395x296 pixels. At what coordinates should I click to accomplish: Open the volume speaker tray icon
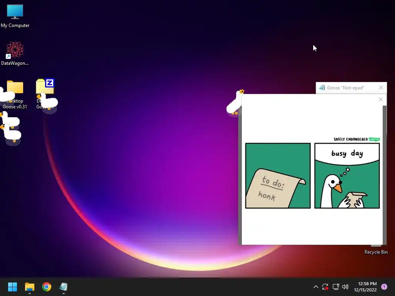pyautogui.click(x=345, y=287)
